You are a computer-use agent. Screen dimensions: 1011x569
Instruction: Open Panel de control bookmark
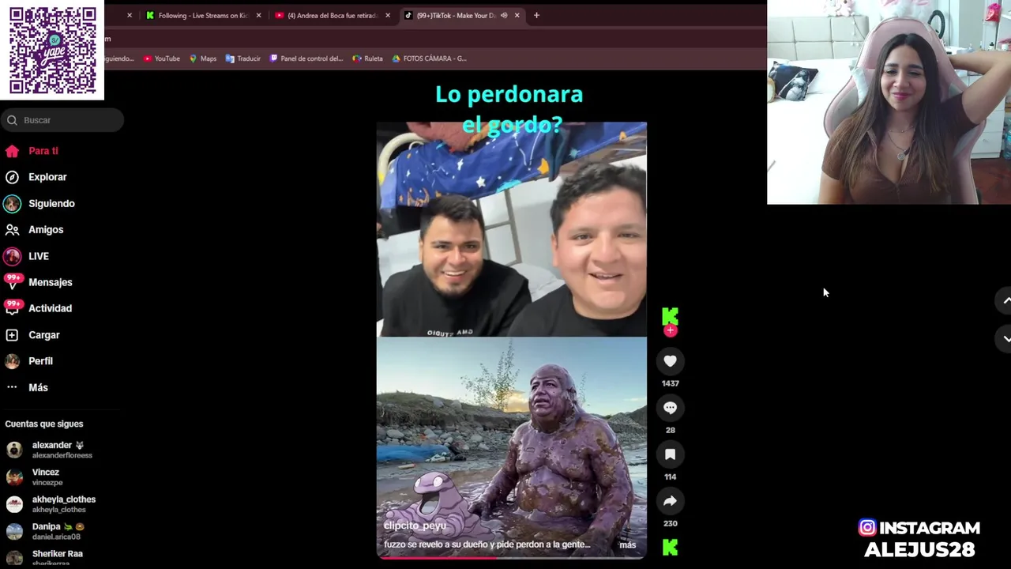[x=306, y=58]
